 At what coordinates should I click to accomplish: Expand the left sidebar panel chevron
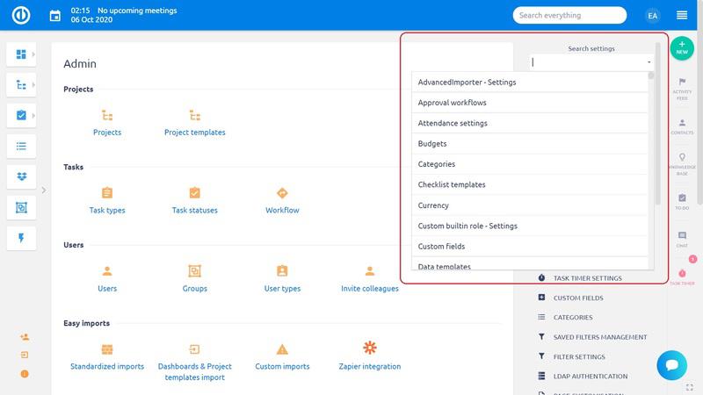(43, 190)
